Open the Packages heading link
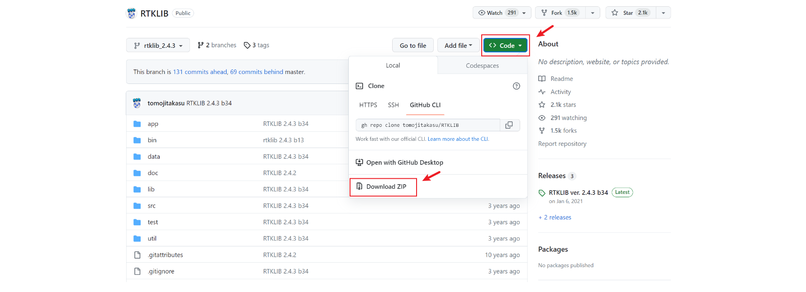Screen dimensions: 806x292 [x=553, y=249]
